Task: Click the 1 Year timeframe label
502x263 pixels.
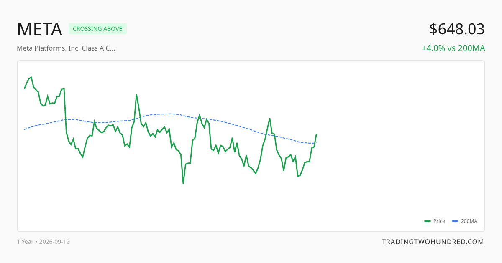Action: [x=25, y=242]
